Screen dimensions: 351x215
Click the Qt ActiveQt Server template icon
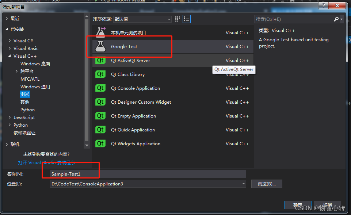click(100, 60)
